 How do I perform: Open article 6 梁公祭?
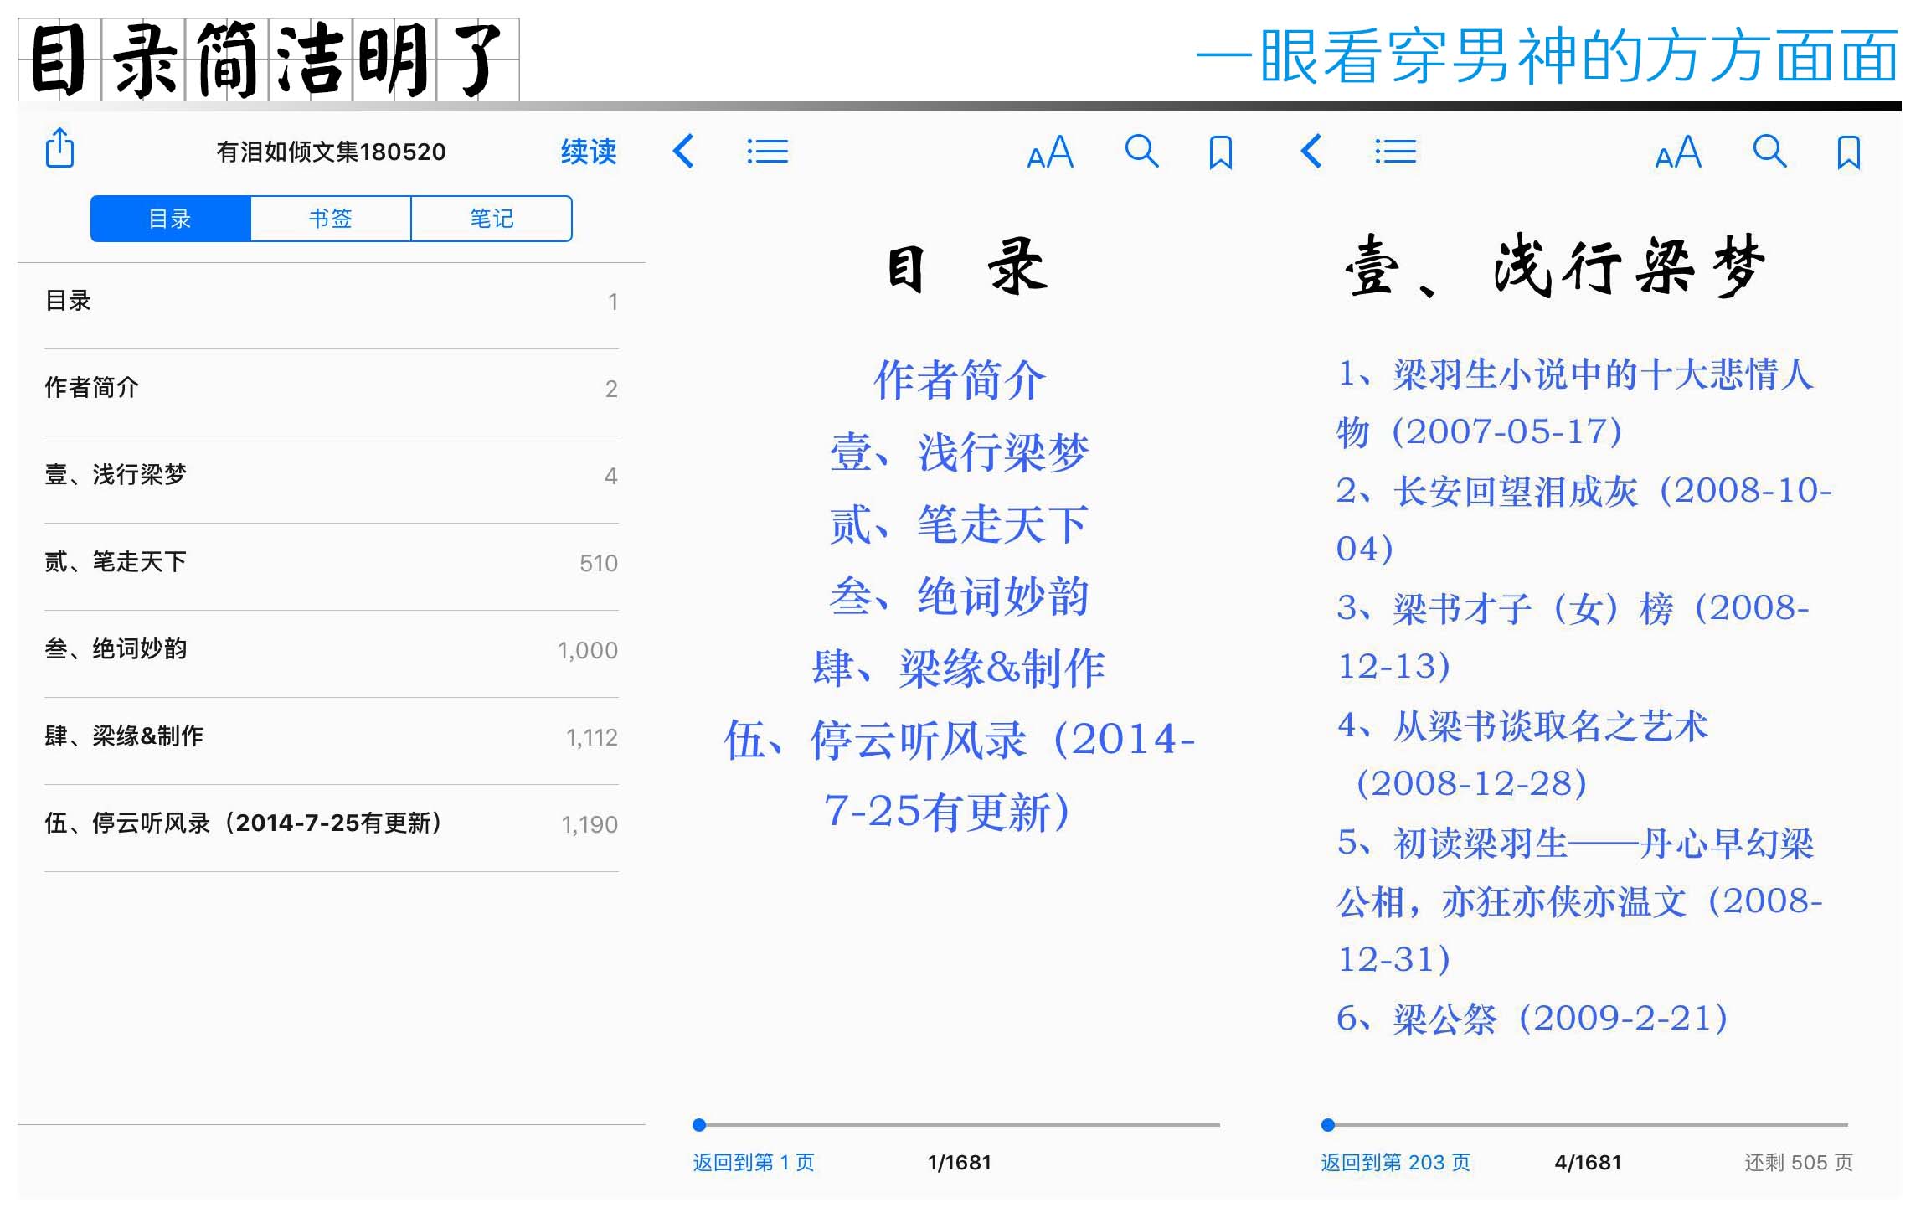1532,1019
